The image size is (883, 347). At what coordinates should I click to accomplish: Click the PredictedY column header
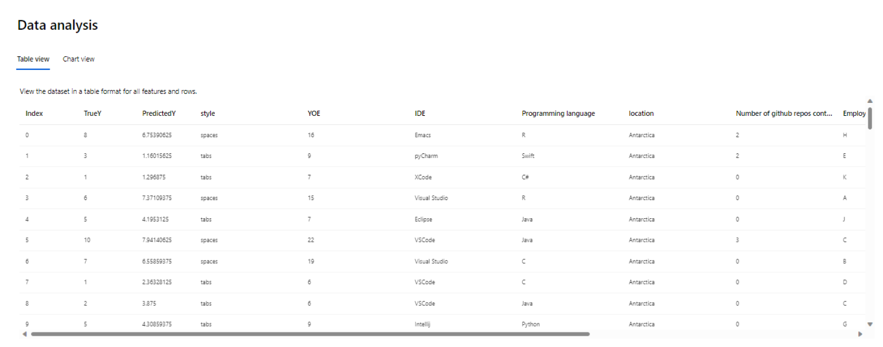tap(159, 114)
